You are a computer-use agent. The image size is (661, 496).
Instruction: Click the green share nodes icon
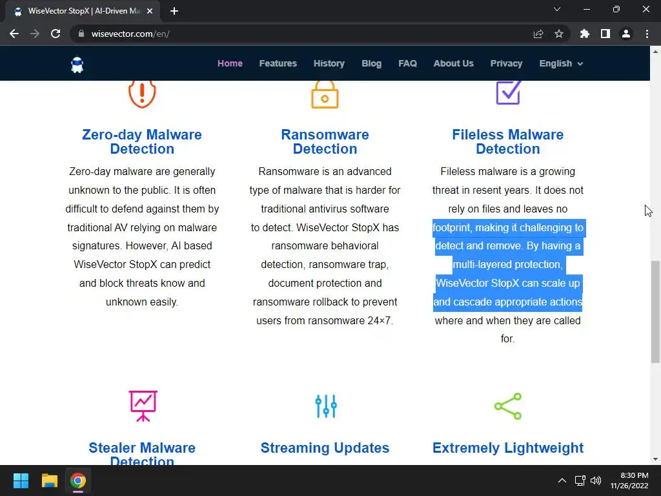tap(508, 406)
